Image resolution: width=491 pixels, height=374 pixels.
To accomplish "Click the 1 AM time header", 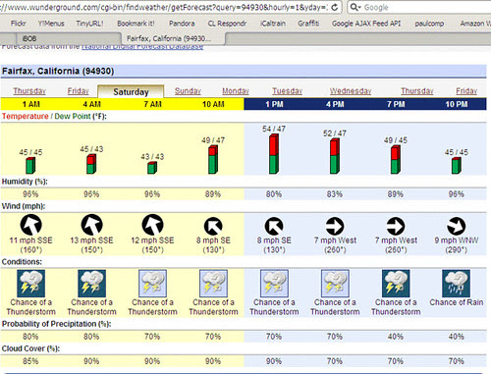I will point(30,104).
